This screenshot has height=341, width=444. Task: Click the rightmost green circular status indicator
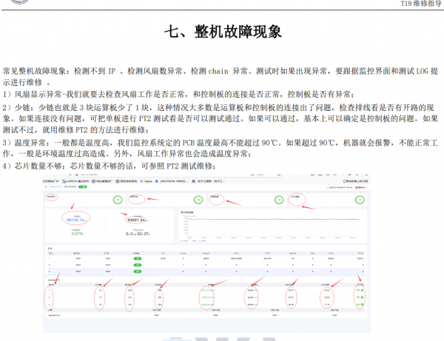tap(358, 199)
